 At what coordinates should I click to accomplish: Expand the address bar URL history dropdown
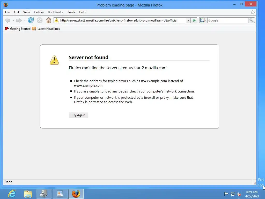click(x=188, y=20)
